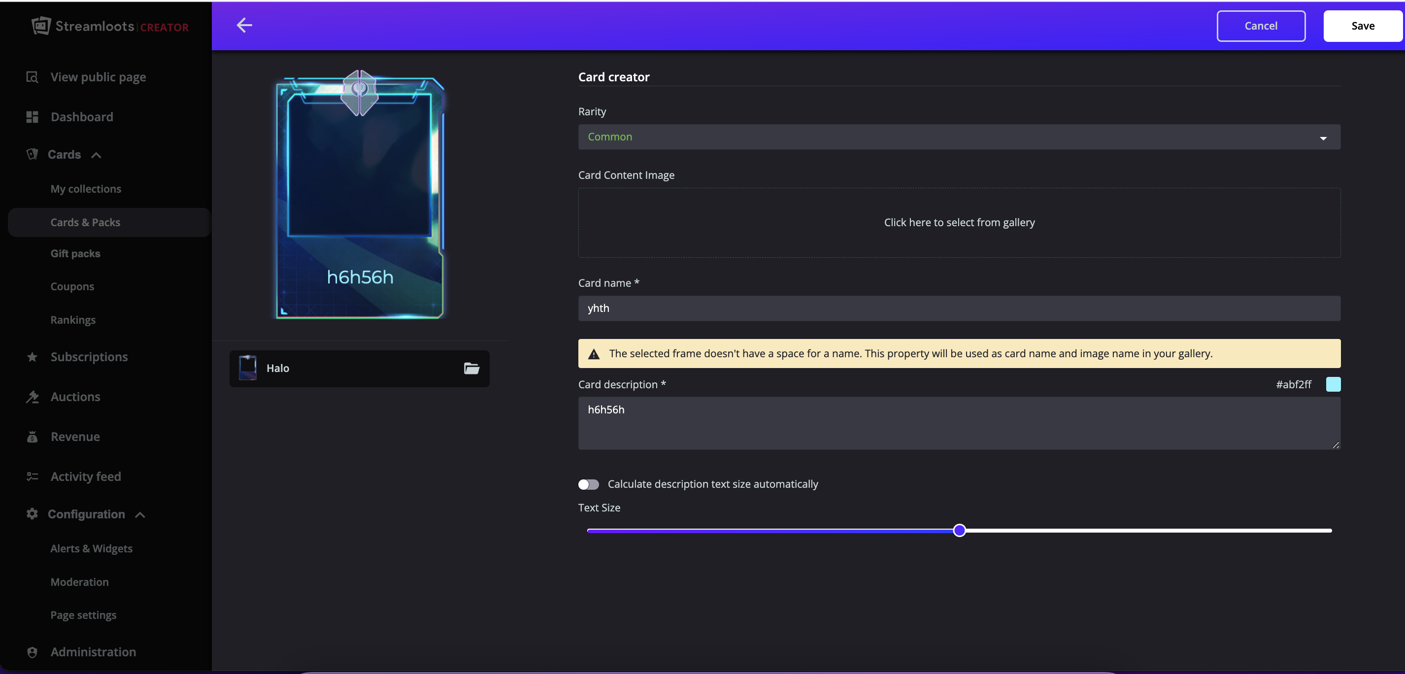This screenshot has width=1405, height=674.
Task: Click the Revenue money bag icon
Action: [x=32, y=436]
